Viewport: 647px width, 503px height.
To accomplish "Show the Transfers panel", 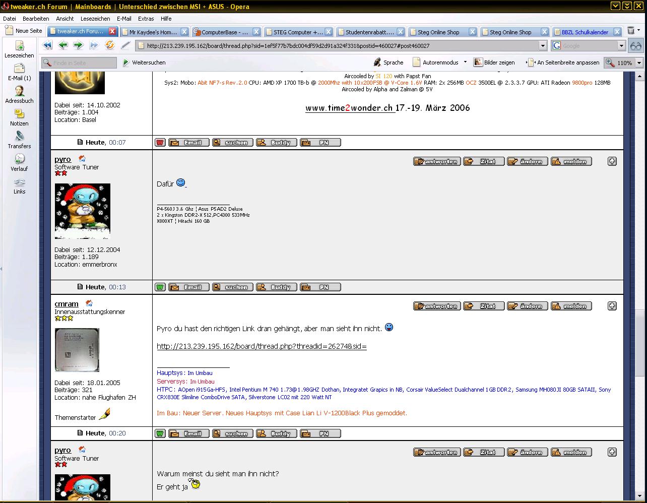I will click(19, 140).
